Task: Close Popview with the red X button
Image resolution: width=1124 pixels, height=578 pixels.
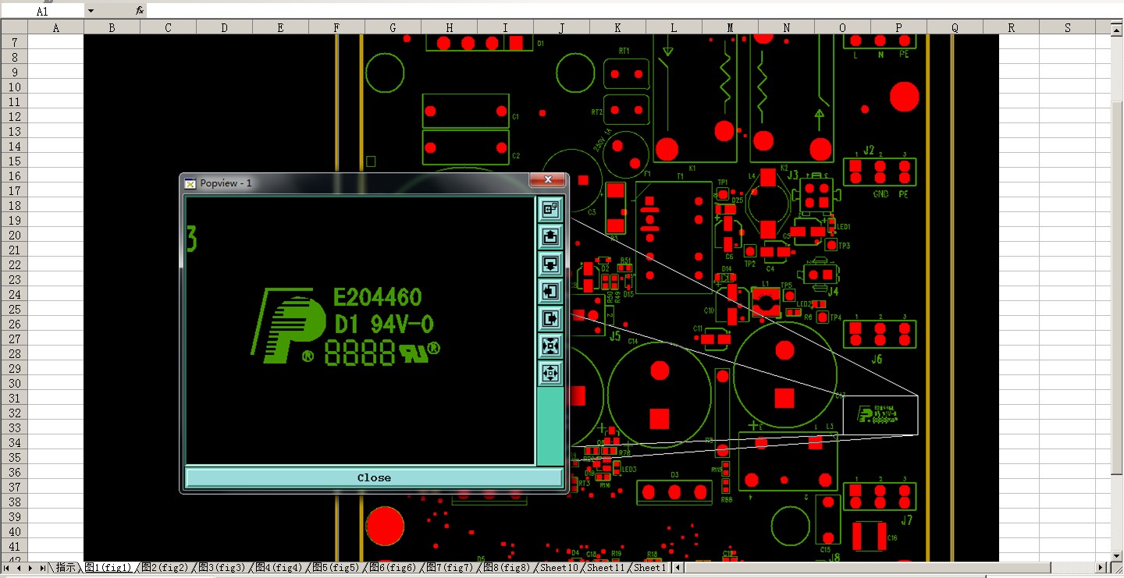Action: tap(547, 180)
